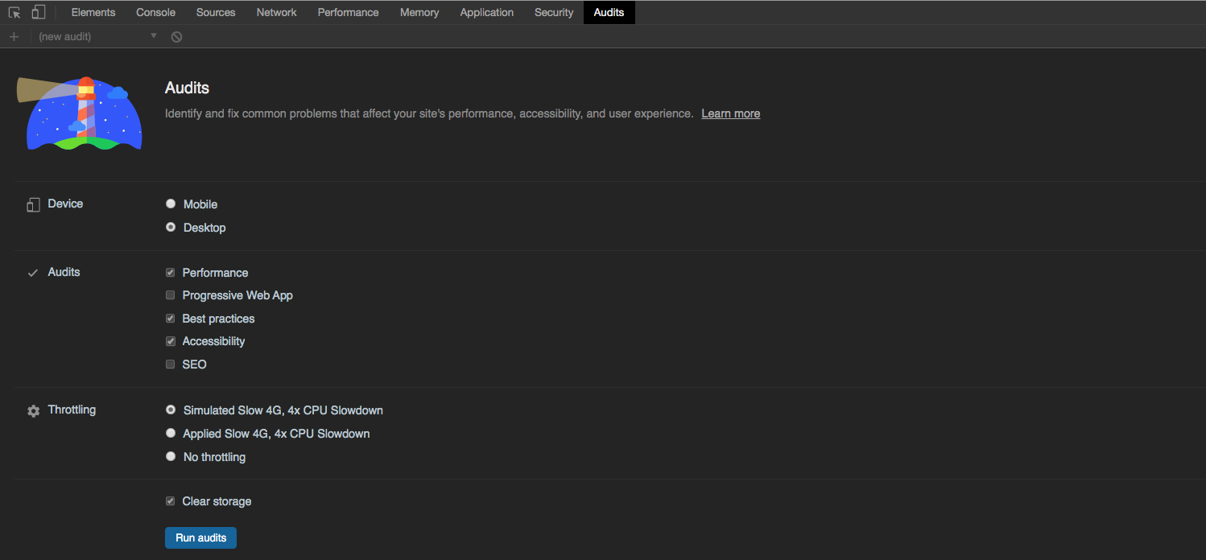Click the Device section phone icon

point(33,205)
